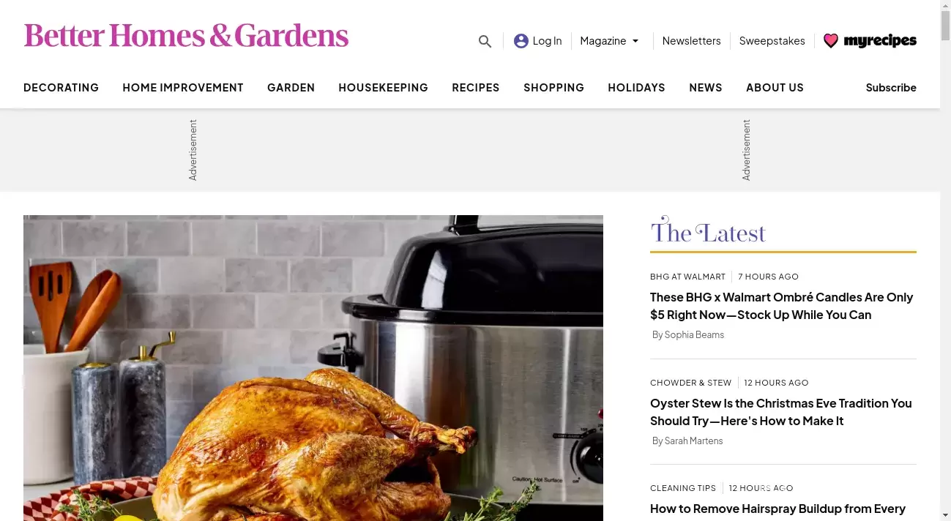The image size is (951, 521).
Task: Click the Log In user avatar icon
Action: (521, 41)
